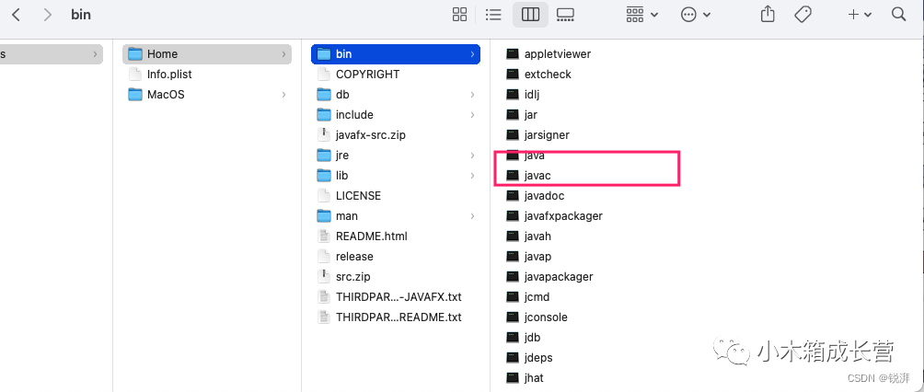
Task: Select the javapackager executable
Action: pyautogui.click(x=549, y=277)
